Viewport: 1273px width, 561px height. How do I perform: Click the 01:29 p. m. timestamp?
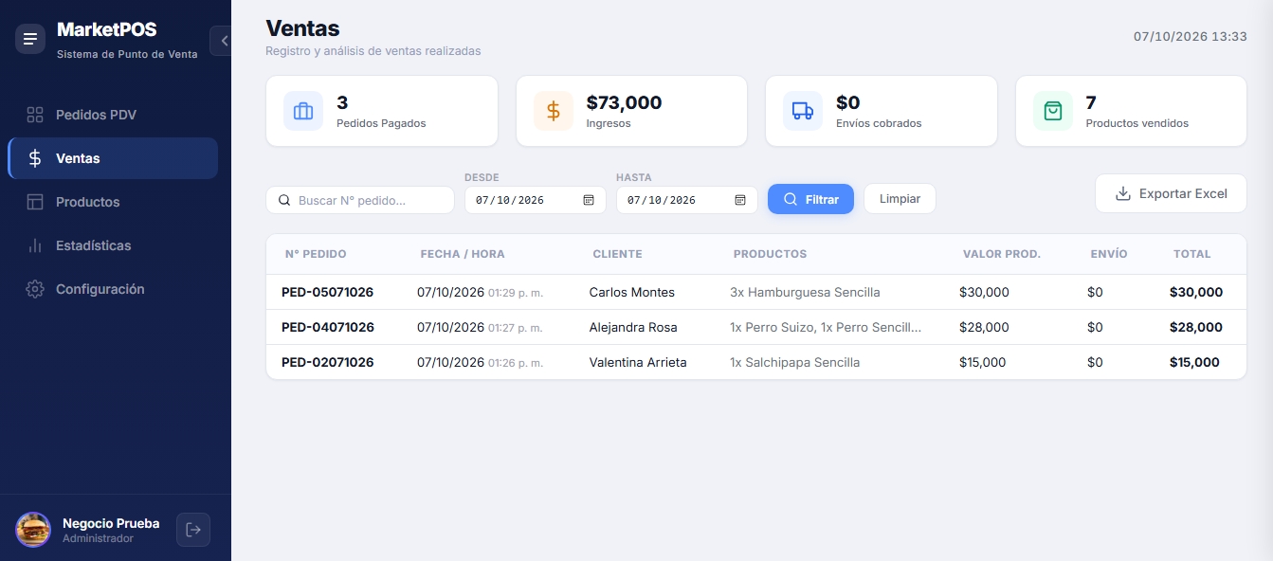point(516,293)
